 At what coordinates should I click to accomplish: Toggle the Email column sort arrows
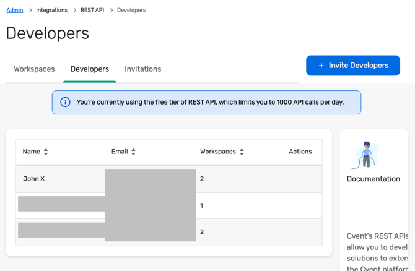(x=133, y=152)
